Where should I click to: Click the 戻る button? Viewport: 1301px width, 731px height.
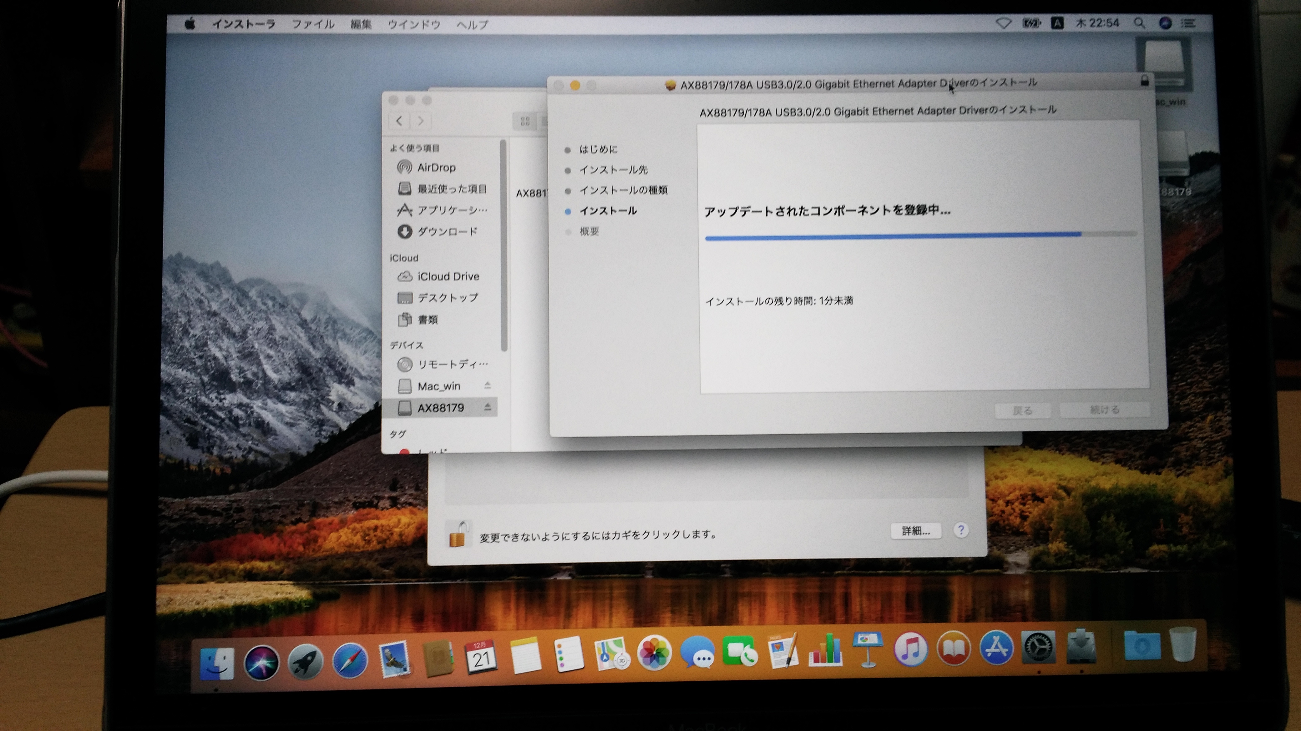point(1023,410)
